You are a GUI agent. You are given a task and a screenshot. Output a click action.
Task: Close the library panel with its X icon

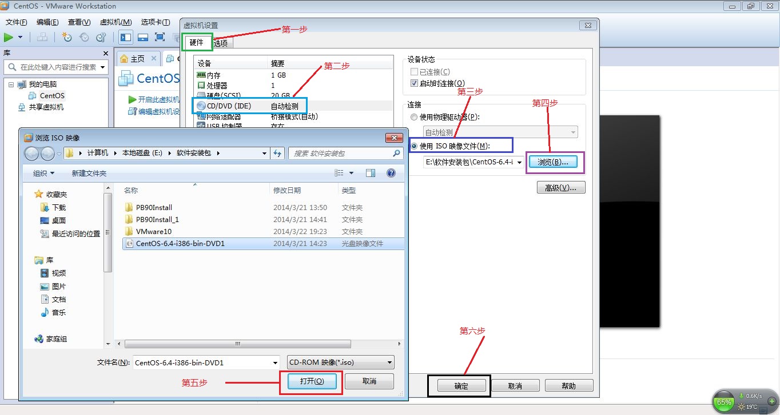(105, 53)
